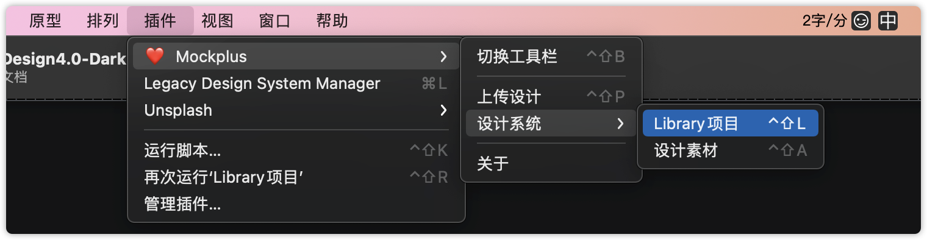Click 关于 in the Mockplus submenu
The width and height of the screenshot is (927, 240).
[551, 164]
